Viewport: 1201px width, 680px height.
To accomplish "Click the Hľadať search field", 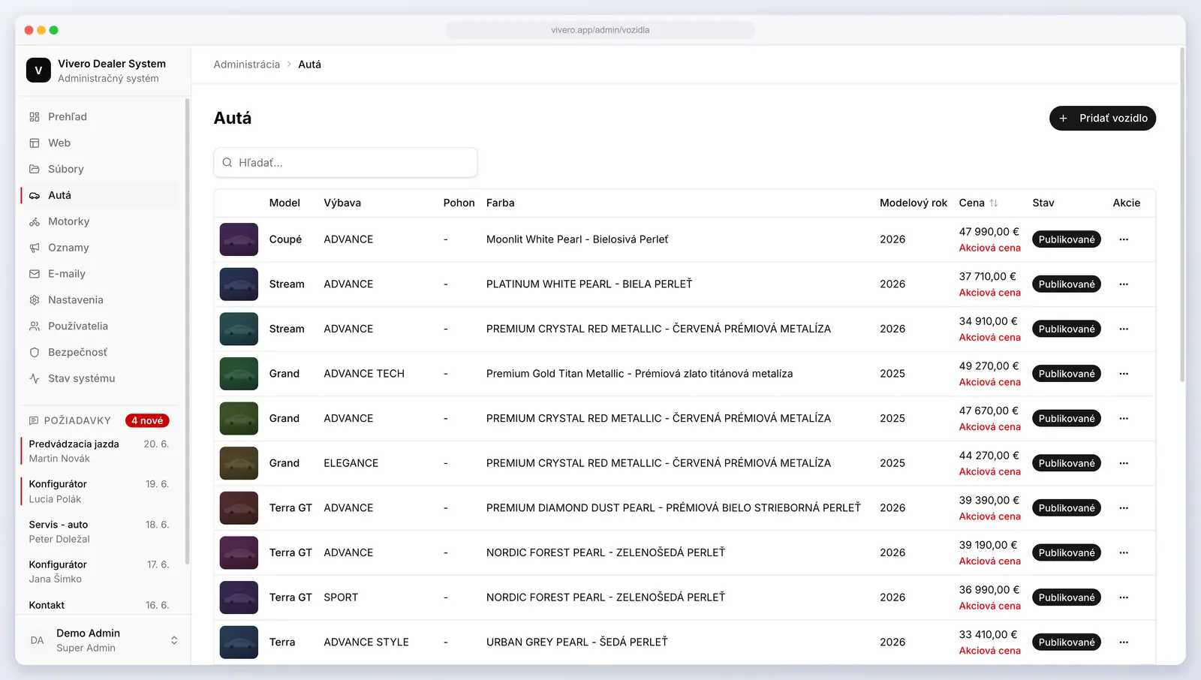I will pyautogui.click(x=346, y=163).
